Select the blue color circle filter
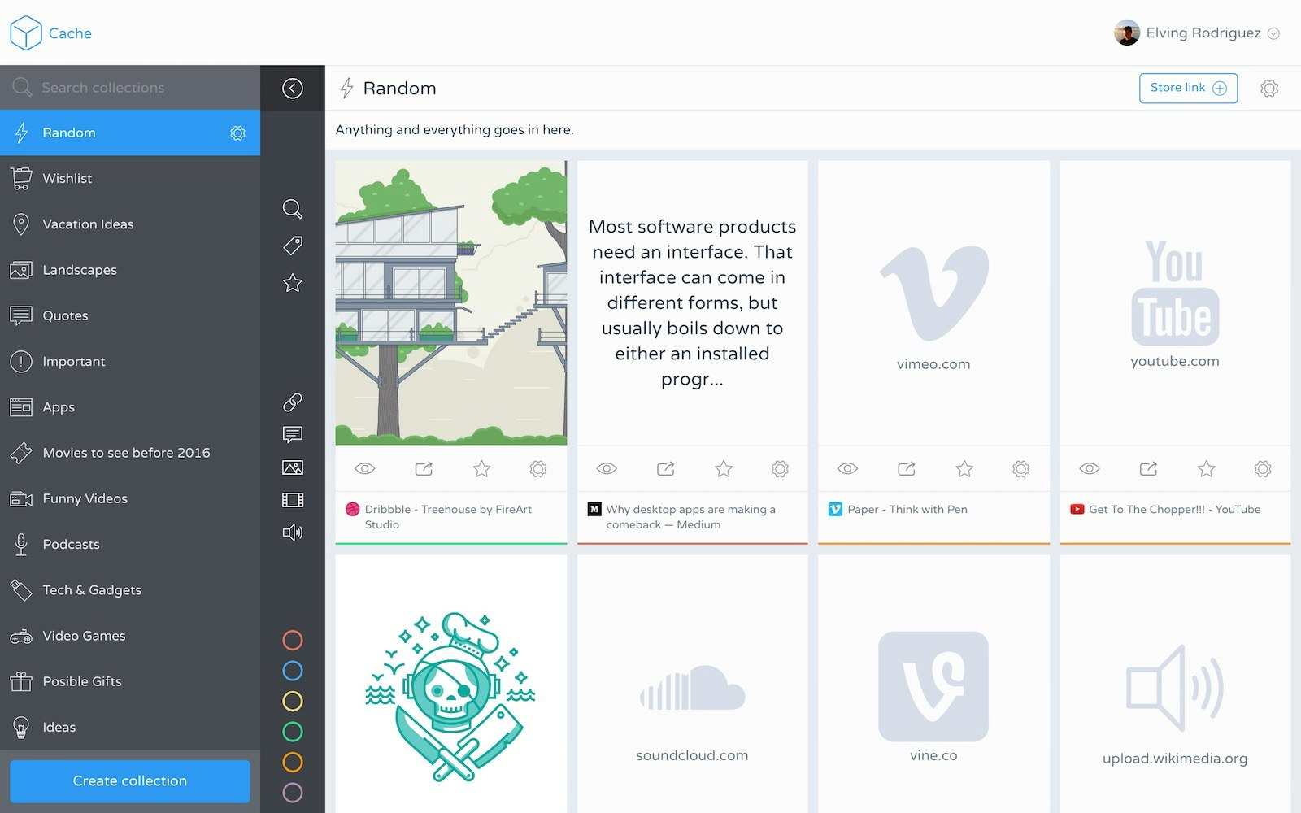Screen dimensions: 1301x813 click(293, 671)
